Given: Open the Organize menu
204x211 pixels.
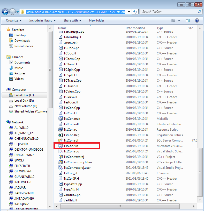Looking at the screenshot, I should (14, 20).
